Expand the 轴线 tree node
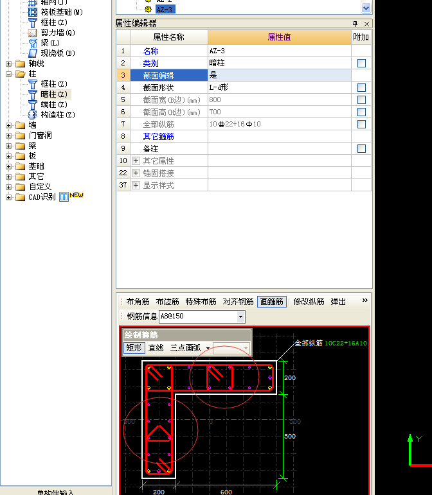Image resolution: width=432 pixels, height=495 pixels. pyautogui.click(x=8, y=64)
